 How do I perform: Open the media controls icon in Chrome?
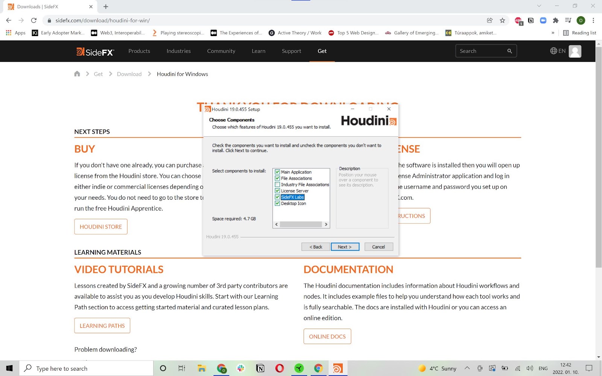568,20
